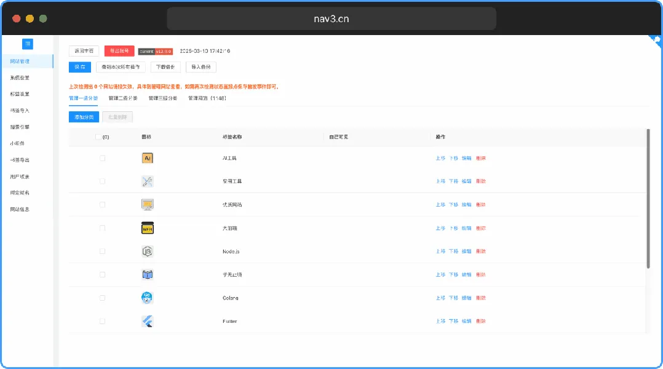Toggle the select-all checkbox in table header

[x=98, y=137]
